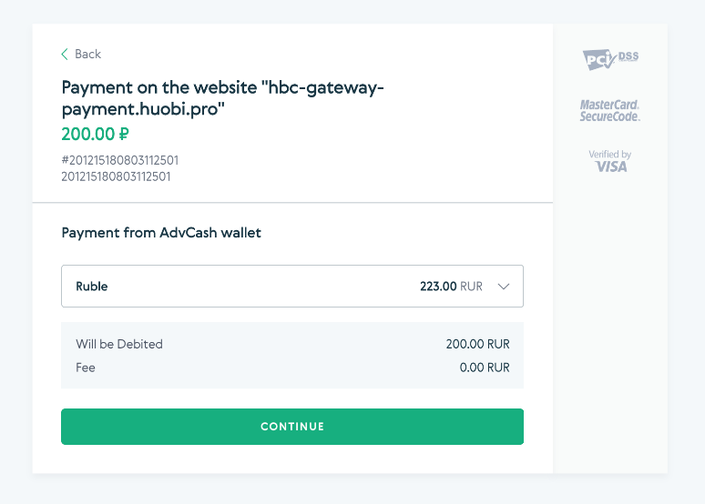Click the Payment on the website heading
The height and width of the screenshot is (504, 705).
[222, 98]
